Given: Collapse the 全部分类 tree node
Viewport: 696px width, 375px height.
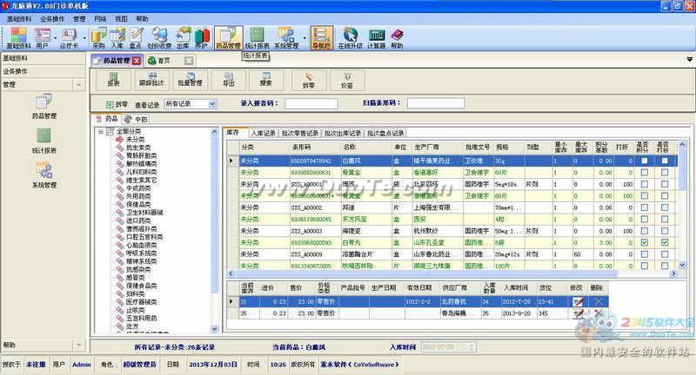Looking at the screenshot, I should 101,131.
